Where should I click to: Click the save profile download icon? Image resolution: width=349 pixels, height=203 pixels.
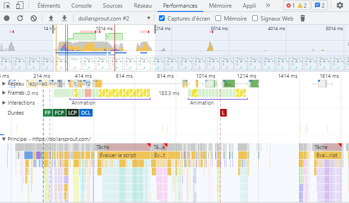[64, 18]
